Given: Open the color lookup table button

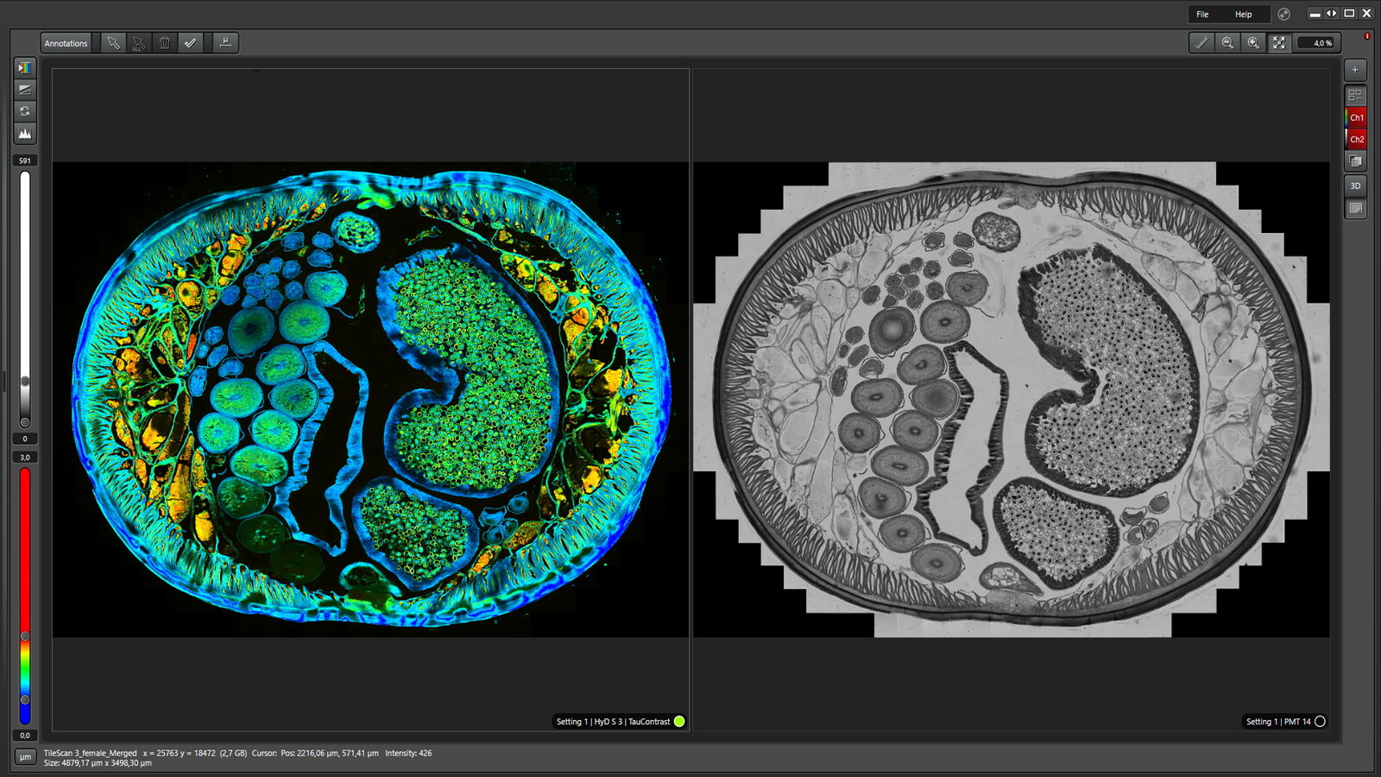Looking at the screenshot, I should pyautogui.click(x=25, y=67).
